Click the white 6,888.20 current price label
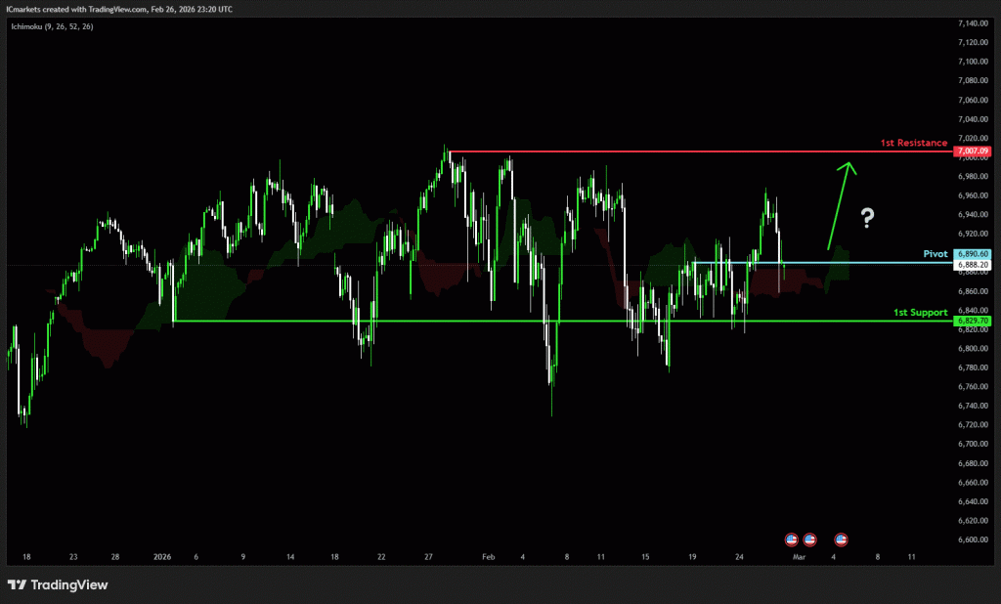Viewport: 1001px width, 604px height. [x=974, y=265]
